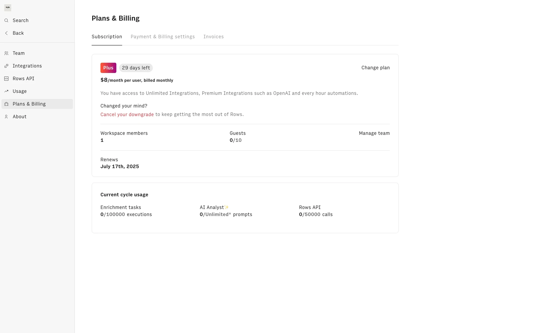
Task: Click the Cancel your downgrade link
Action: pyautogui.click(x=127, y=114)
